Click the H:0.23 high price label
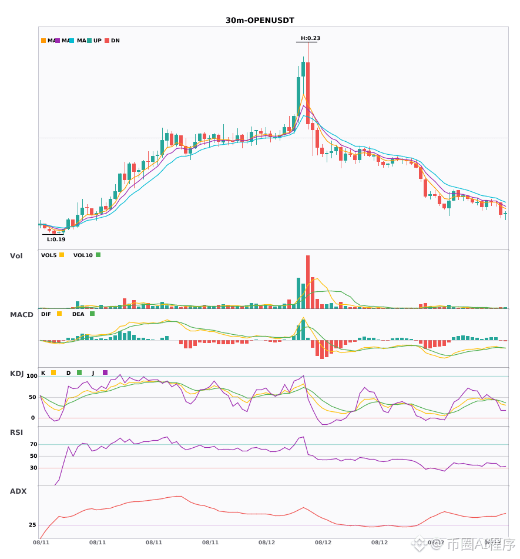 point(310,38)
